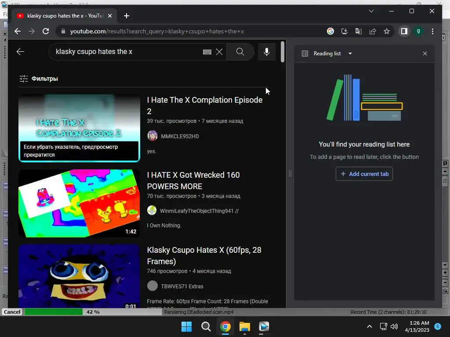Click the 'I Own Nothing.' description text
The width and height of the screenshot is (450, 337).
[164, 226]
